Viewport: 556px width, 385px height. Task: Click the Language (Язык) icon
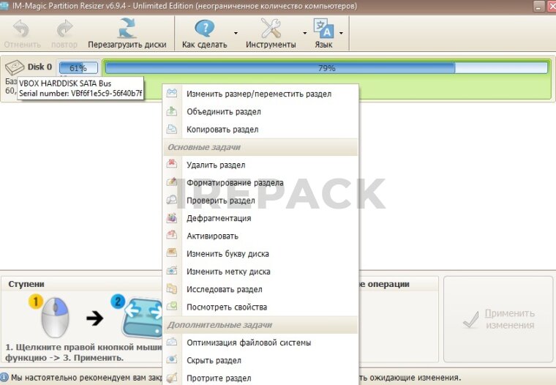(x=323, y=29)
